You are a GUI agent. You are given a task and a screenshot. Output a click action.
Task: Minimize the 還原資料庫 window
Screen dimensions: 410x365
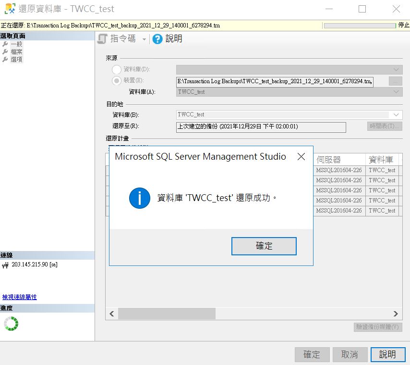(329, 9)
